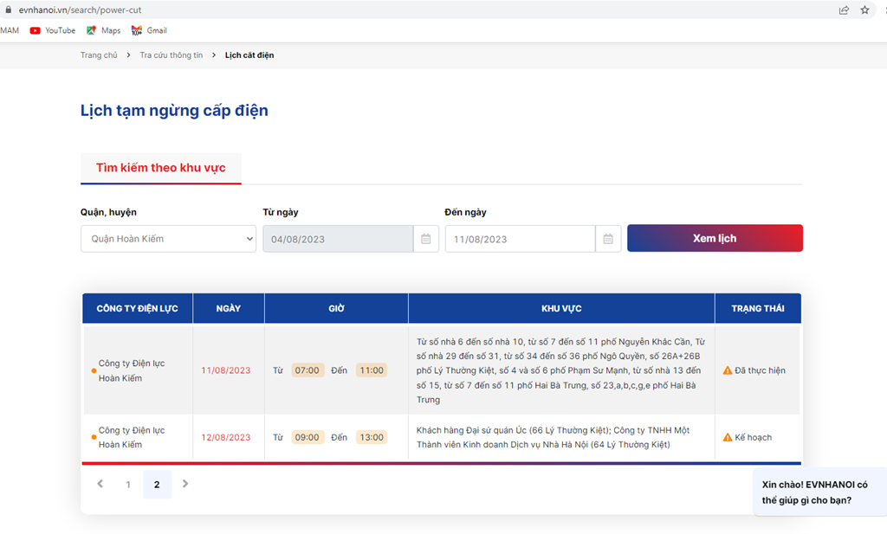
Task: Select the Tìm kiếm theo khu vực tab
Action: point(160,168)
